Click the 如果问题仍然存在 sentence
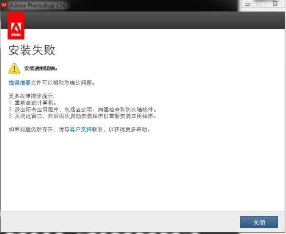This screenshot has height=234, width=286. point(80,130)
